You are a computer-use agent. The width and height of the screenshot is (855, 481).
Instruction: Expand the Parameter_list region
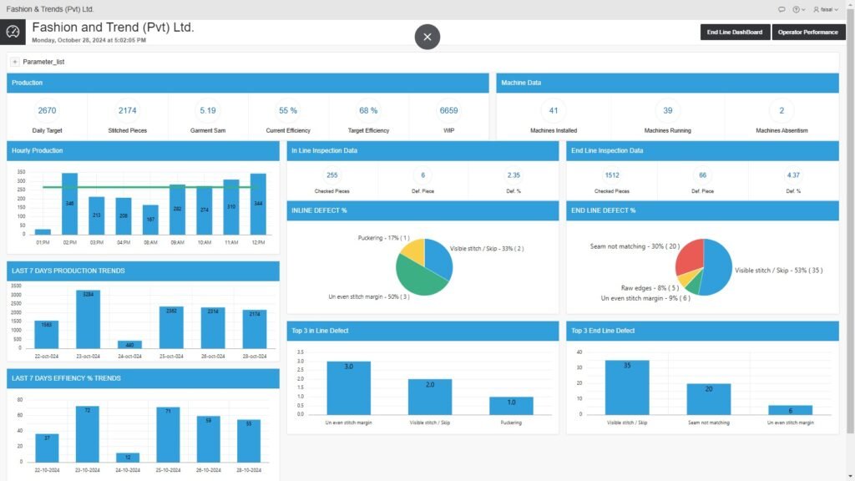(15, 62)
